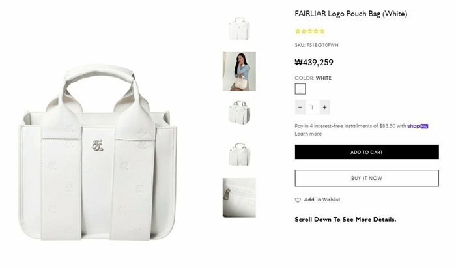The height and width of the screenshot is (268, 456).
Task: Open the model photo thumbnail
Action: tap(239, 71)
